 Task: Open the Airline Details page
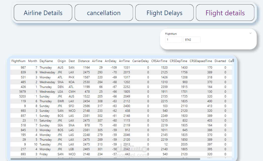(x=43, y=13)
